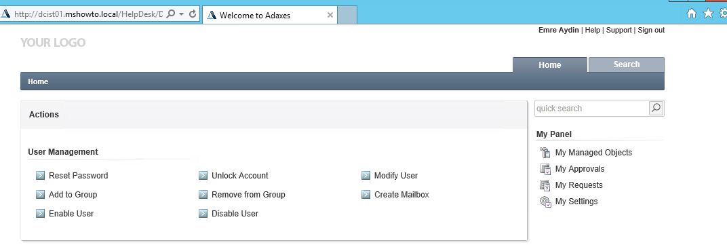Click the browser URL address field

point(88,14)
